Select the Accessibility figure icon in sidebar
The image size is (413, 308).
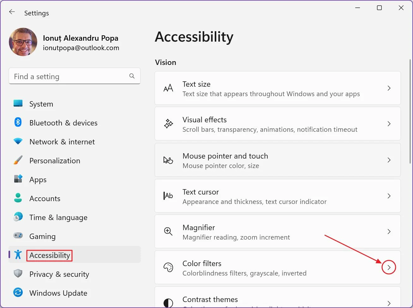(x=18, y=254)
